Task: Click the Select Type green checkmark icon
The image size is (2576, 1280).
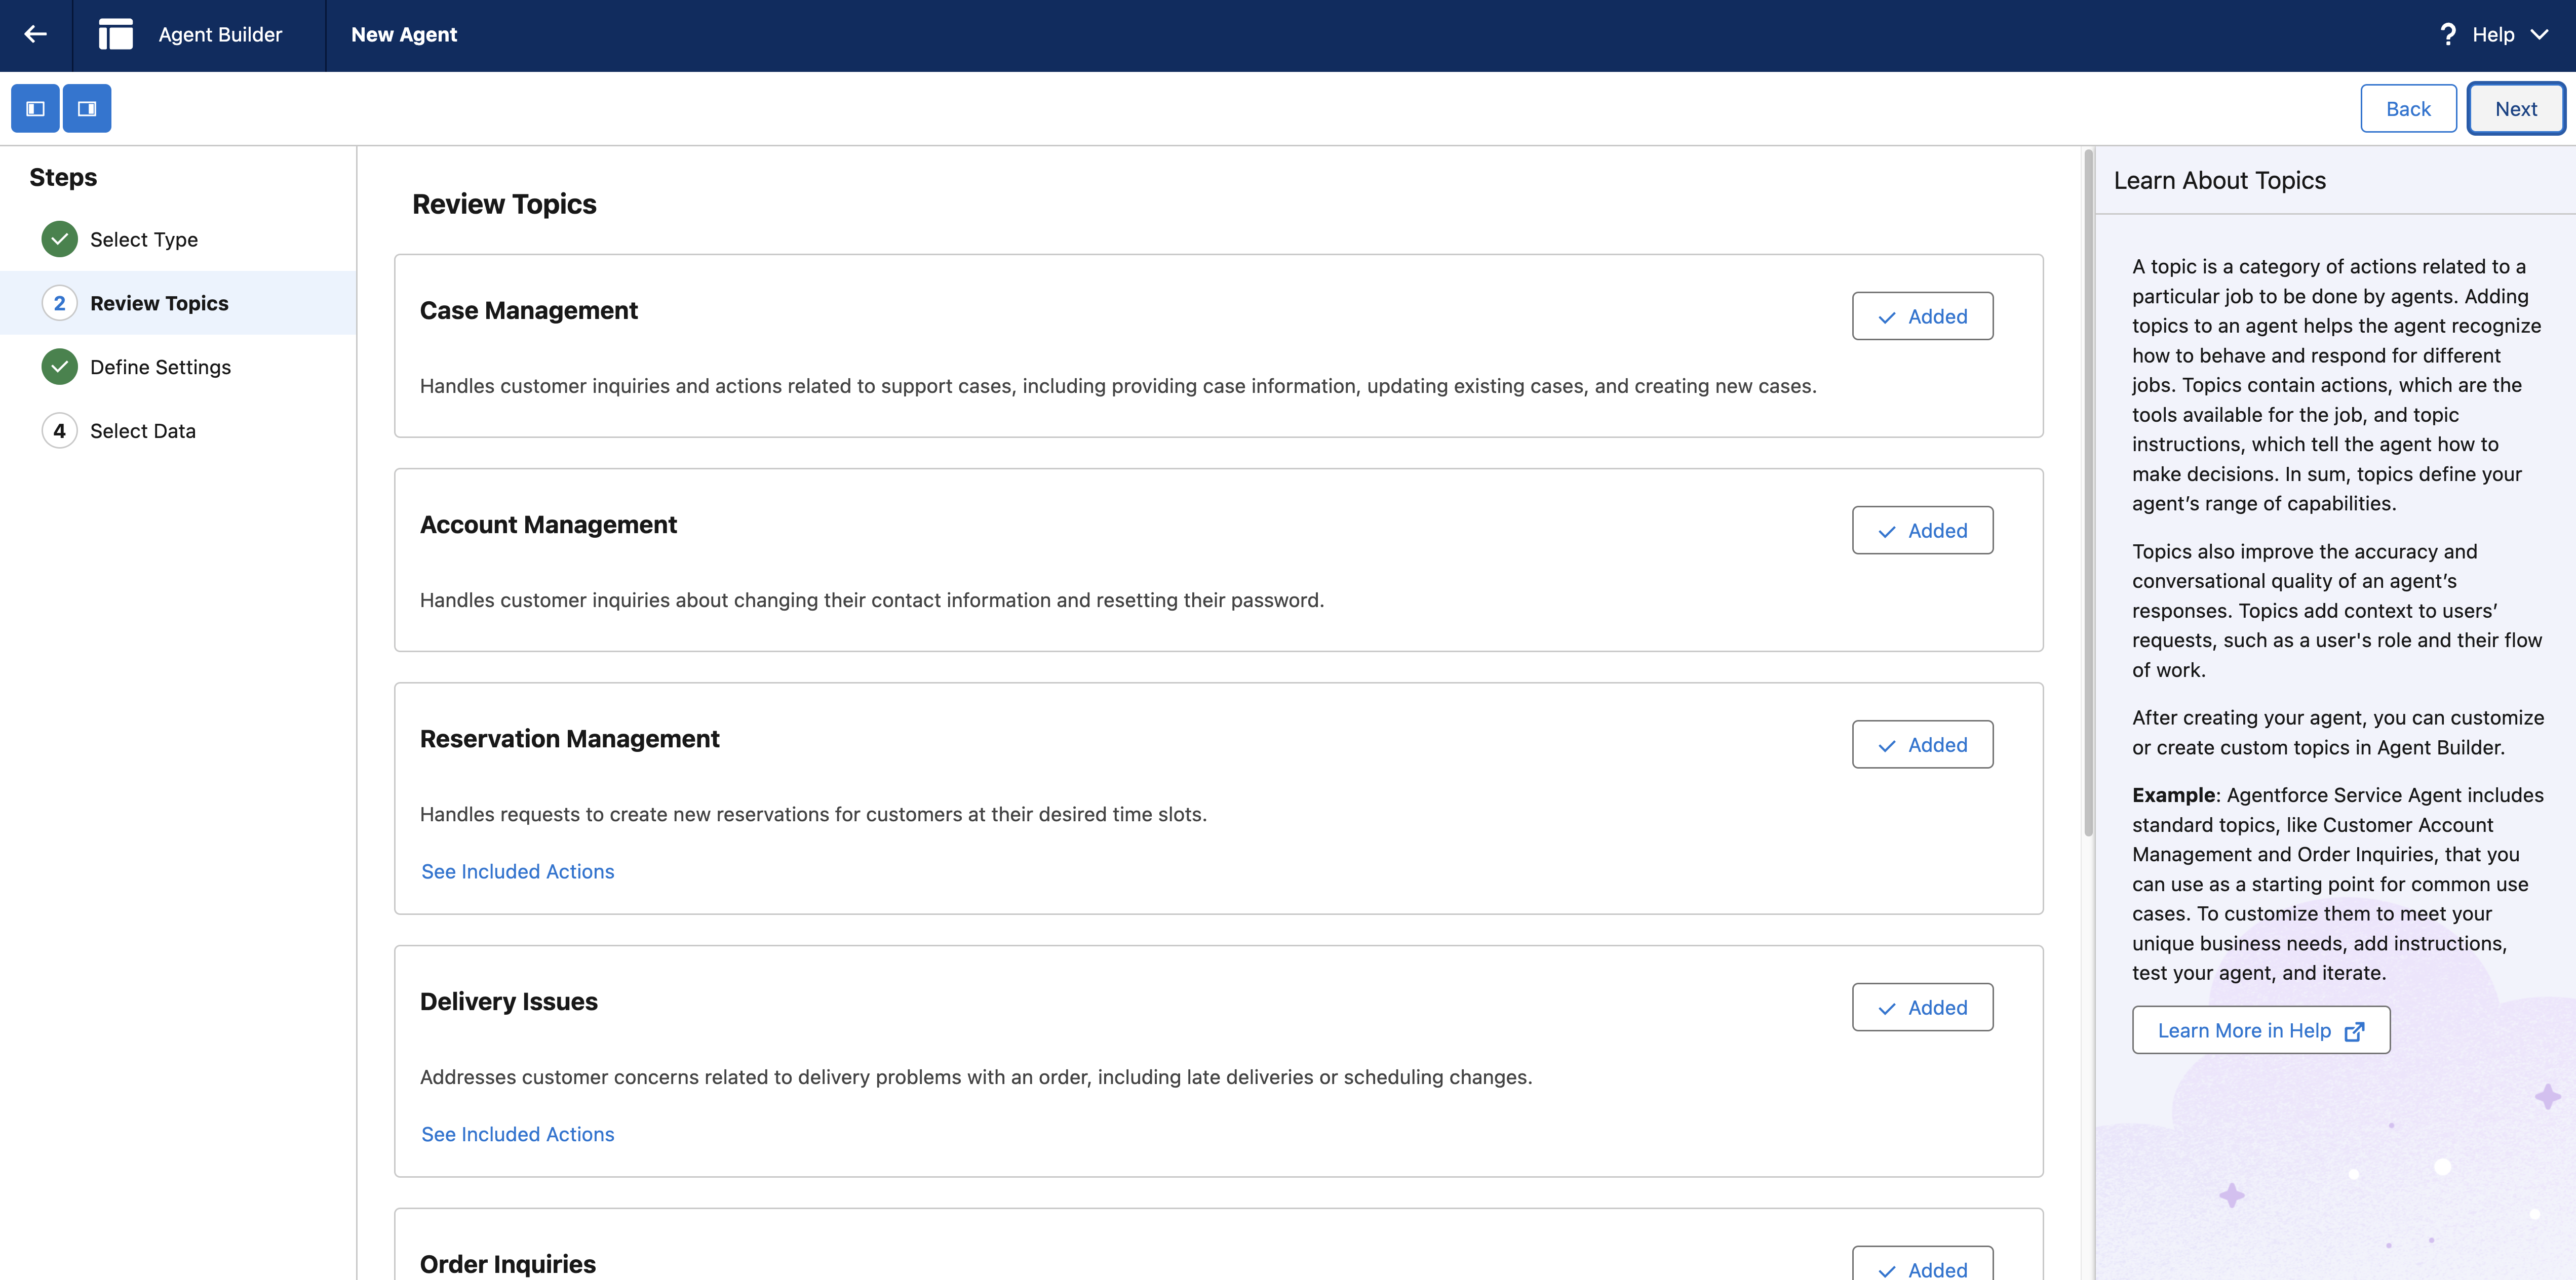Action: coord(60,239)
